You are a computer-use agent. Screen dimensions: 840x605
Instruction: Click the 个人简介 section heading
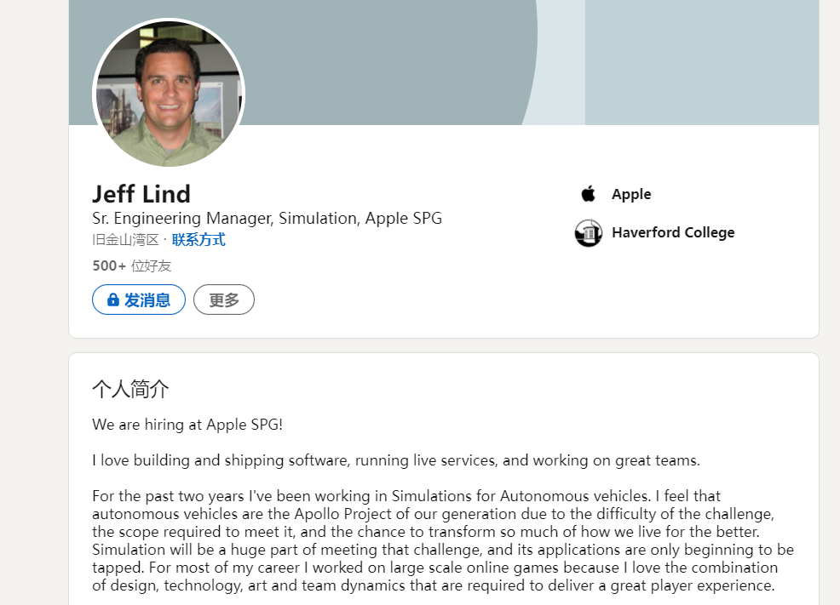click(130, 389)
